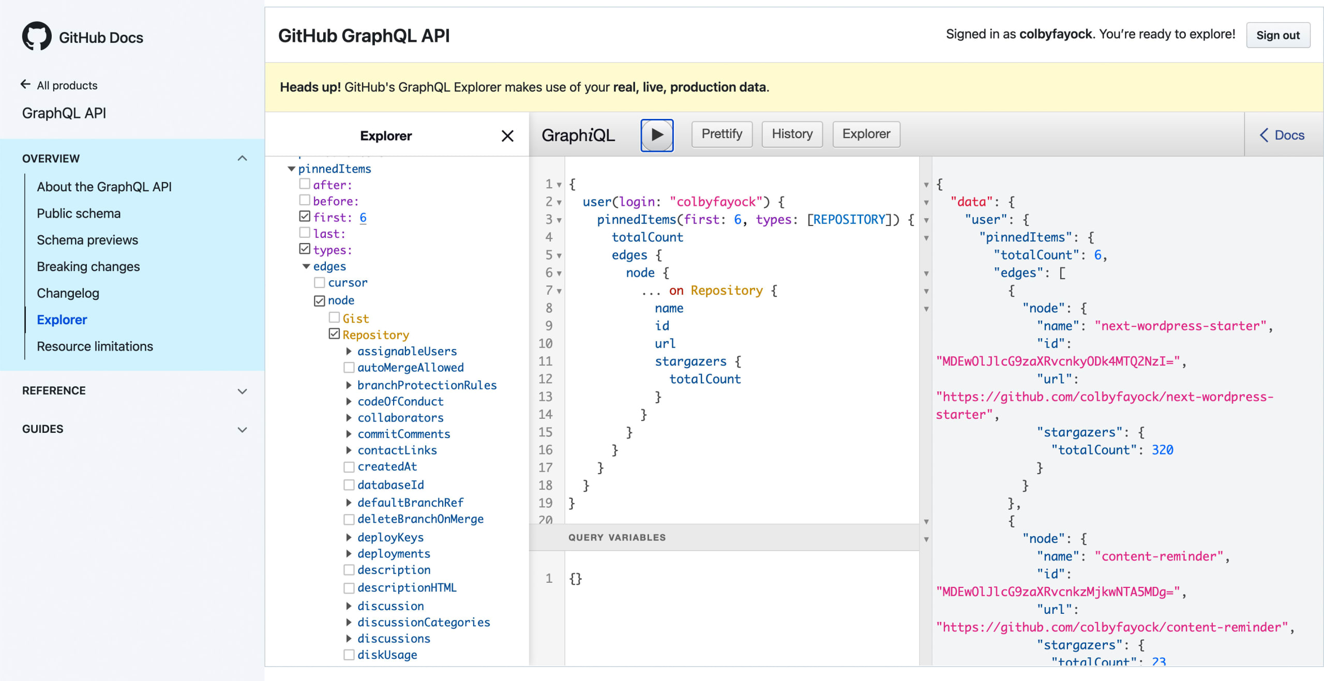The image size is (1324, 681).
Task: Click the Sign out button
Action: coord(1277,35)
